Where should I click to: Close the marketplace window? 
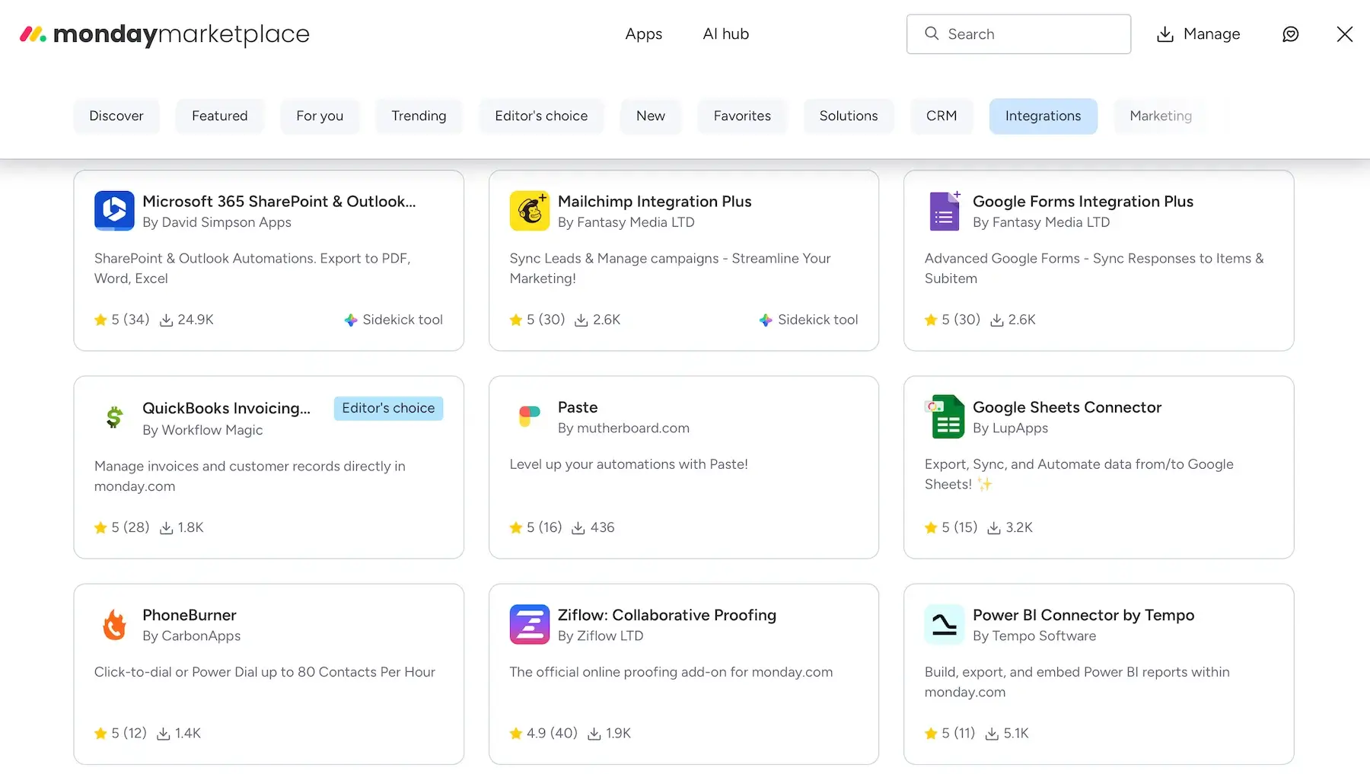(x=1345, y=34)
